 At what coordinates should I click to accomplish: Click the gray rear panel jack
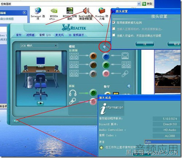93,73
